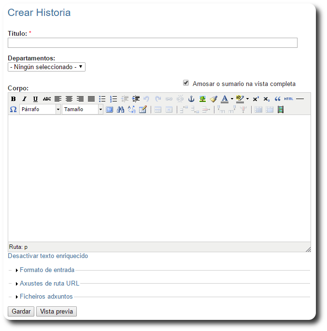
Task: Click 'Desactivar texto enriquecido' link
Action: (48, 256)
